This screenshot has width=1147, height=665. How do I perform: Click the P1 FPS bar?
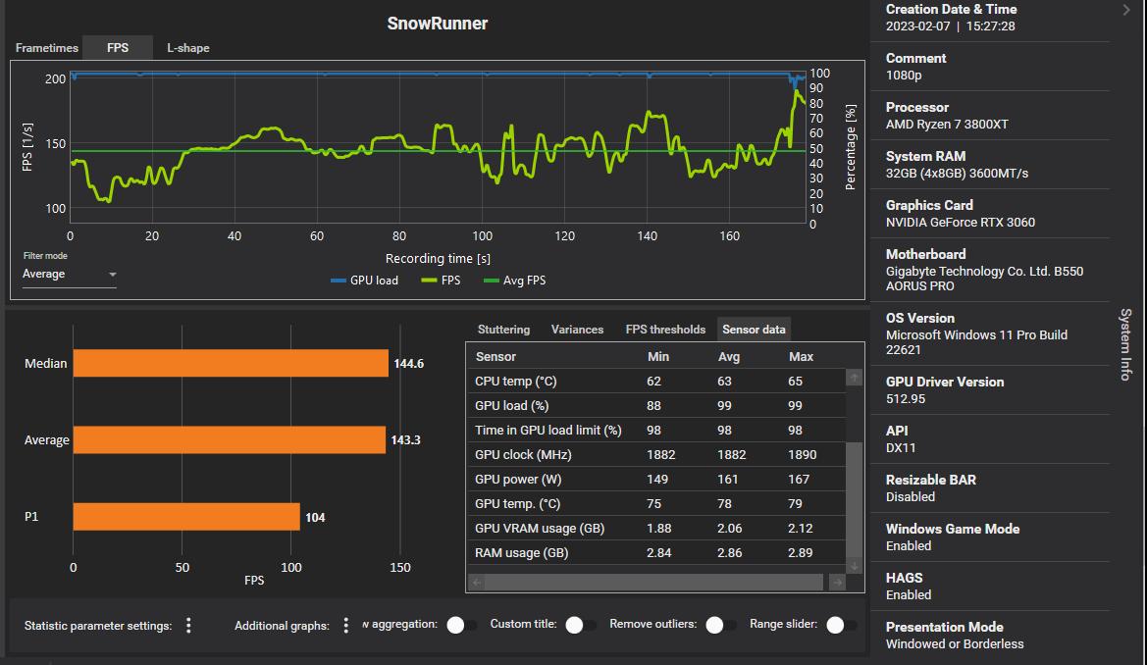coord(186,517)
